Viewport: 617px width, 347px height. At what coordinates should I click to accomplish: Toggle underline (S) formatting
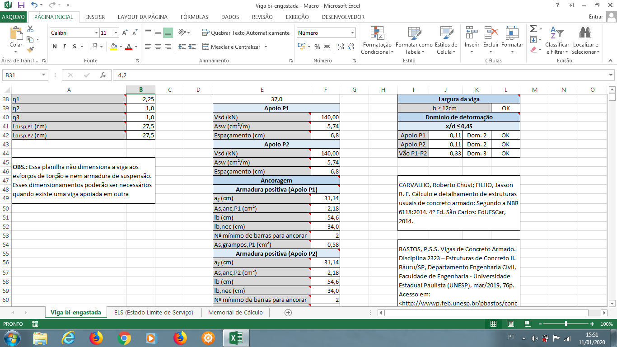coord(75,47)
